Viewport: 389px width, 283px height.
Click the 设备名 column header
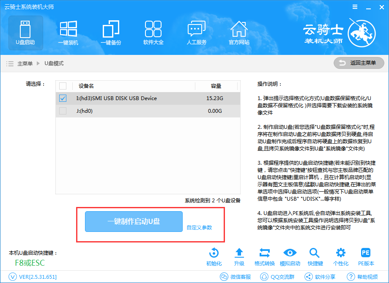tap(86, 86)
